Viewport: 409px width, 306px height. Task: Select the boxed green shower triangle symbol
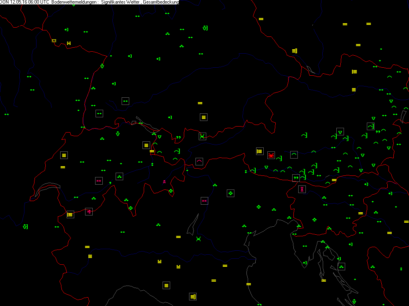coord(340,132)
